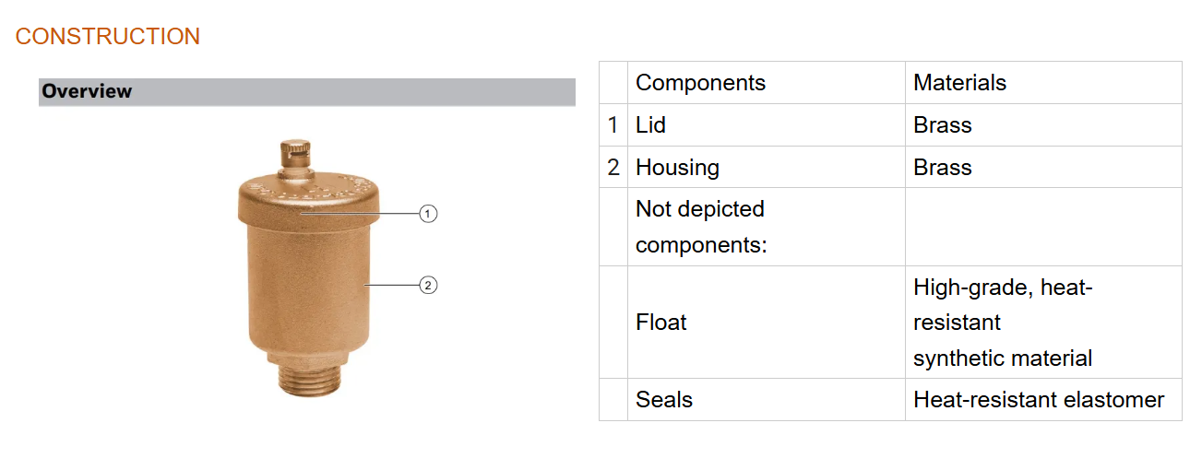Viewport: 1190px width, 470px height.
Task: Click the CONSTRUCTION section heading
Action: pos(108,36)
